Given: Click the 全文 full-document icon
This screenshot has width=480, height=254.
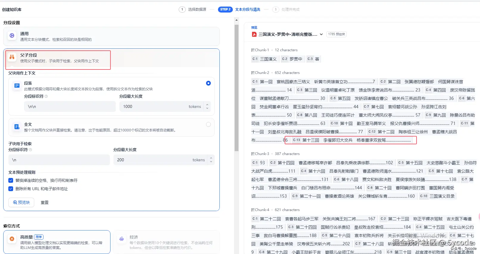Looking at the screenshot, I should [17, 127].
